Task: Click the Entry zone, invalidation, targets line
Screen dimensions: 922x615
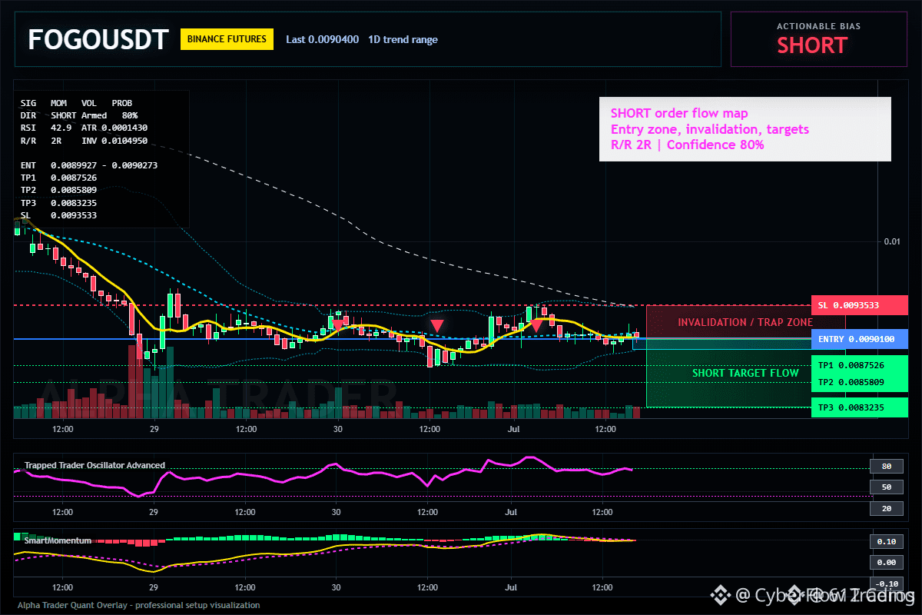Action: tap(709, 129)
